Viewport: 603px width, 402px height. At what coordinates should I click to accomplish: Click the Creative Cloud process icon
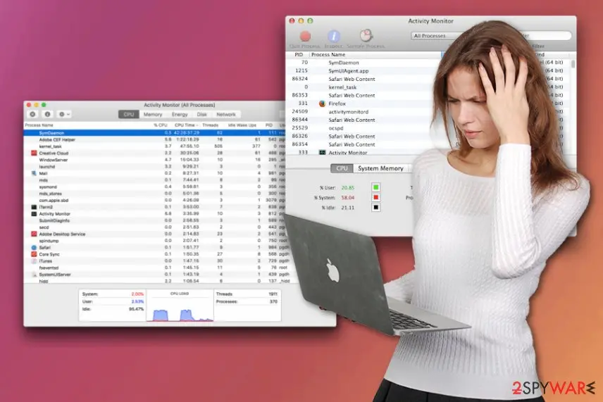tap(34, 153)
